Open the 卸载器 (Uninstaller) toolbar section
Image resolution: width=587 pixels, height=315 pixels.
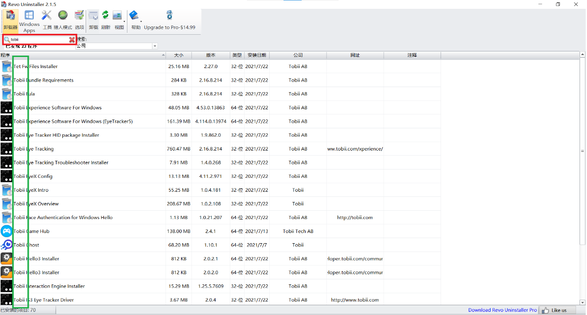(10, 21)
